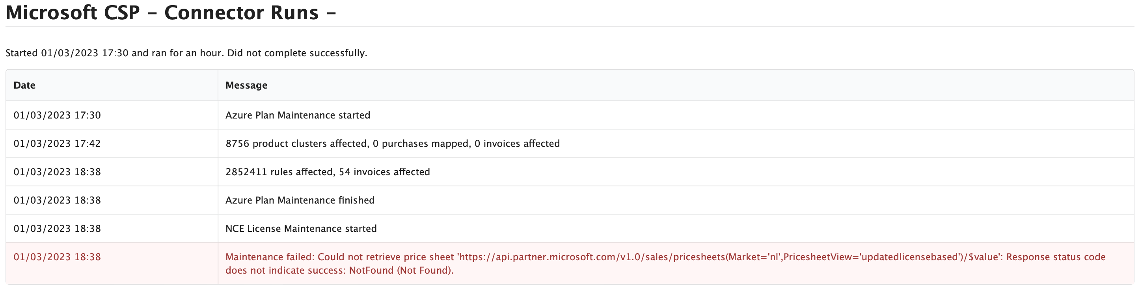
Task: Click the "Azure Plan Maintenance finished" message
Action: point(300,200)
